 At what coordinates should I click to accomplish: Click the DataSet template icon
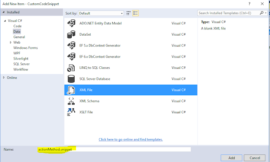71,34
